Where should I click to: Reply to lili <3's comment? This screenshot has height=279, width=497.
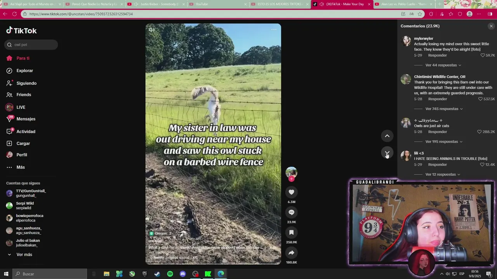pos(437,165)
